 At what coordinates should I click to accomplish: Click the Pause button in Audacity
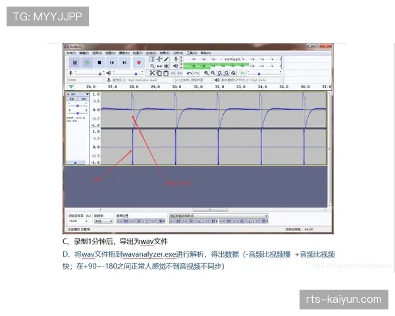75,63
